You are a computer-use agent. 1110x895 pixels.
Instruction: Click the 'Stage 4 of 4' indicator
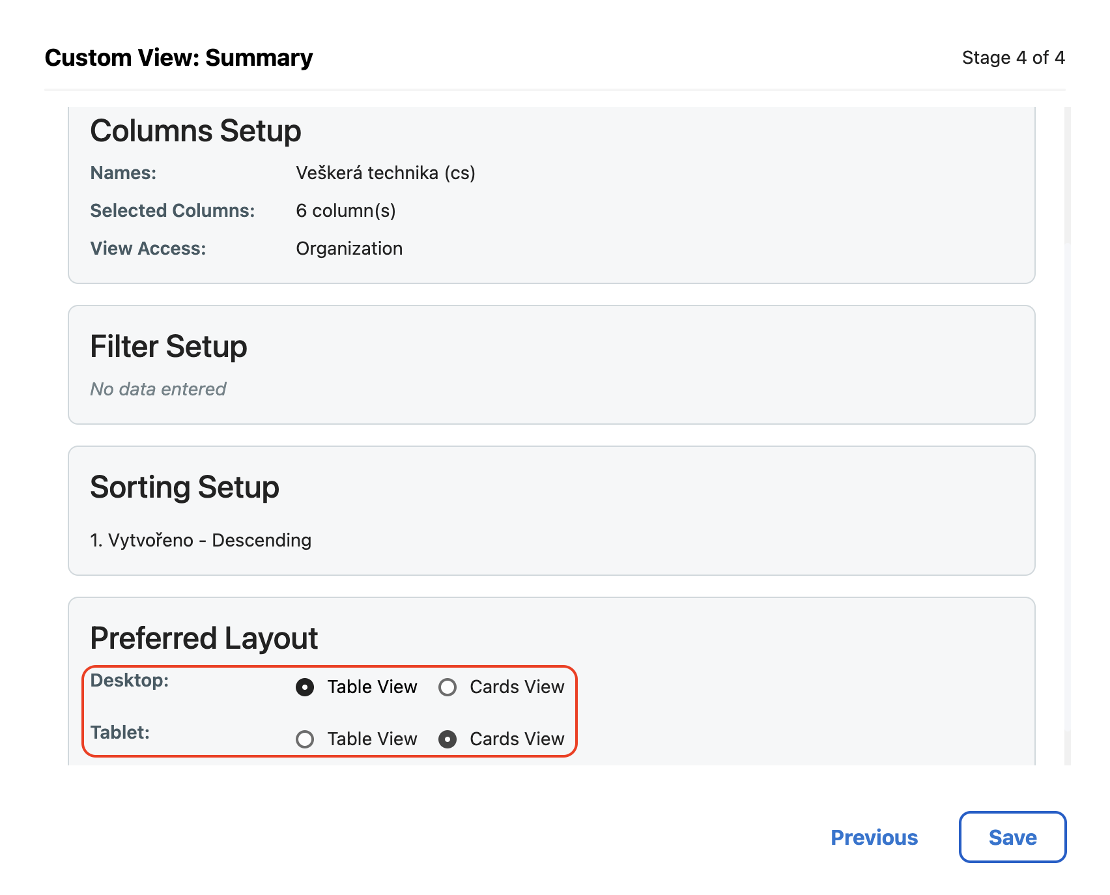point(1013,58)
